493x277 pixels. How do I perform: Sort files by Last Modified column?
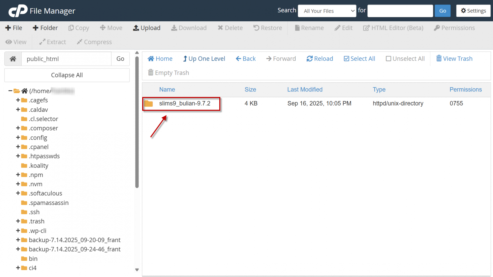coord(305,89)
